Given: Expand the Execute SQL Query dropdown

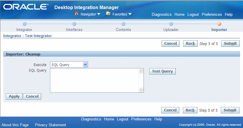Looking at the screenshot, I should tap(85, 65).
